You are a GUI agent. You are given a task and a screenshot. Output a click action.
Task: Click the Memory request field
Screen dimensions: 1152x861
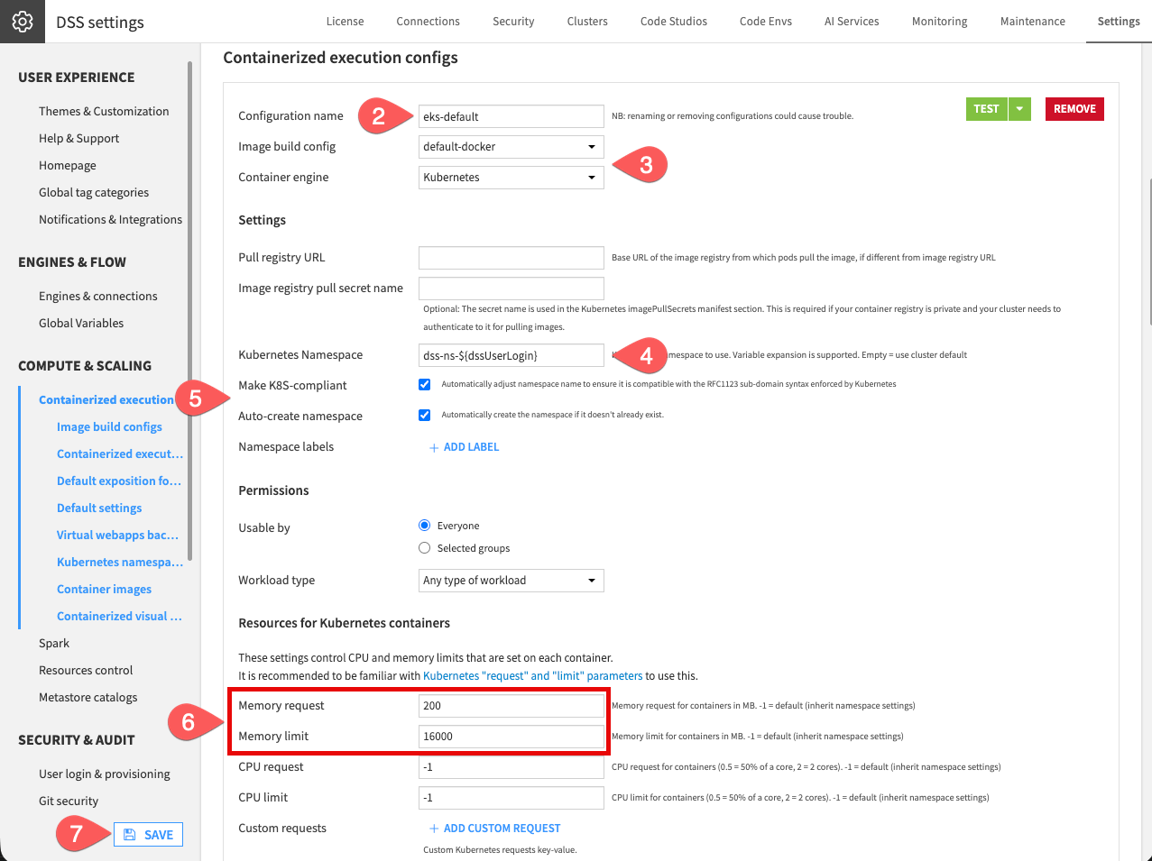(x=511, y=706)
